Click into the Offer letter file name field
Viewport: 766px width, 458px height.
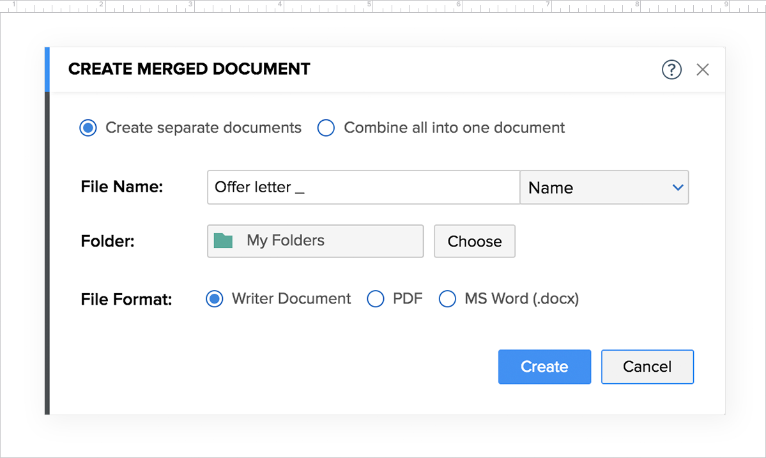pos(363,187)
